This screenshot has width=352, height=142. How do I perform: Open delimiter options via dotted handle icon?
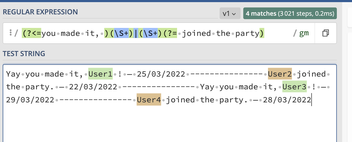(10, 33)
